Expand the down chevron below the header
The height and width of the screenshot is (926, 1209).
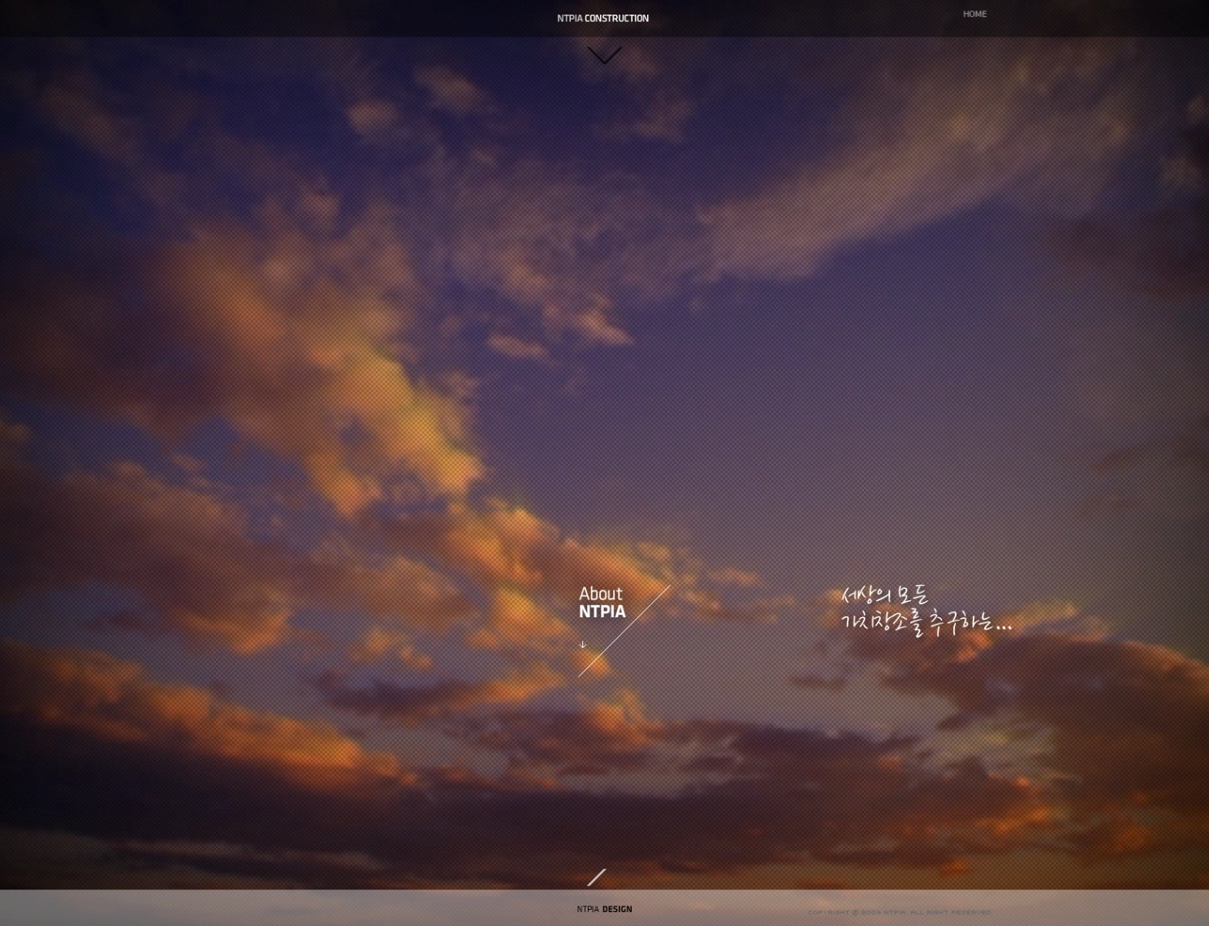click(x=604, y=55)
